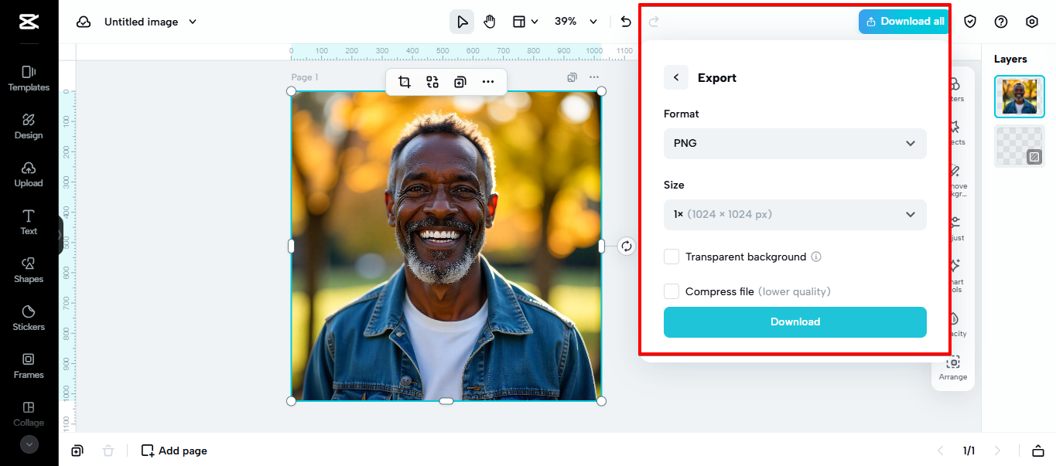The image size is (1056, 466).
Task: Click the Download button in Export panel
Action: click(x=795, y=322)
